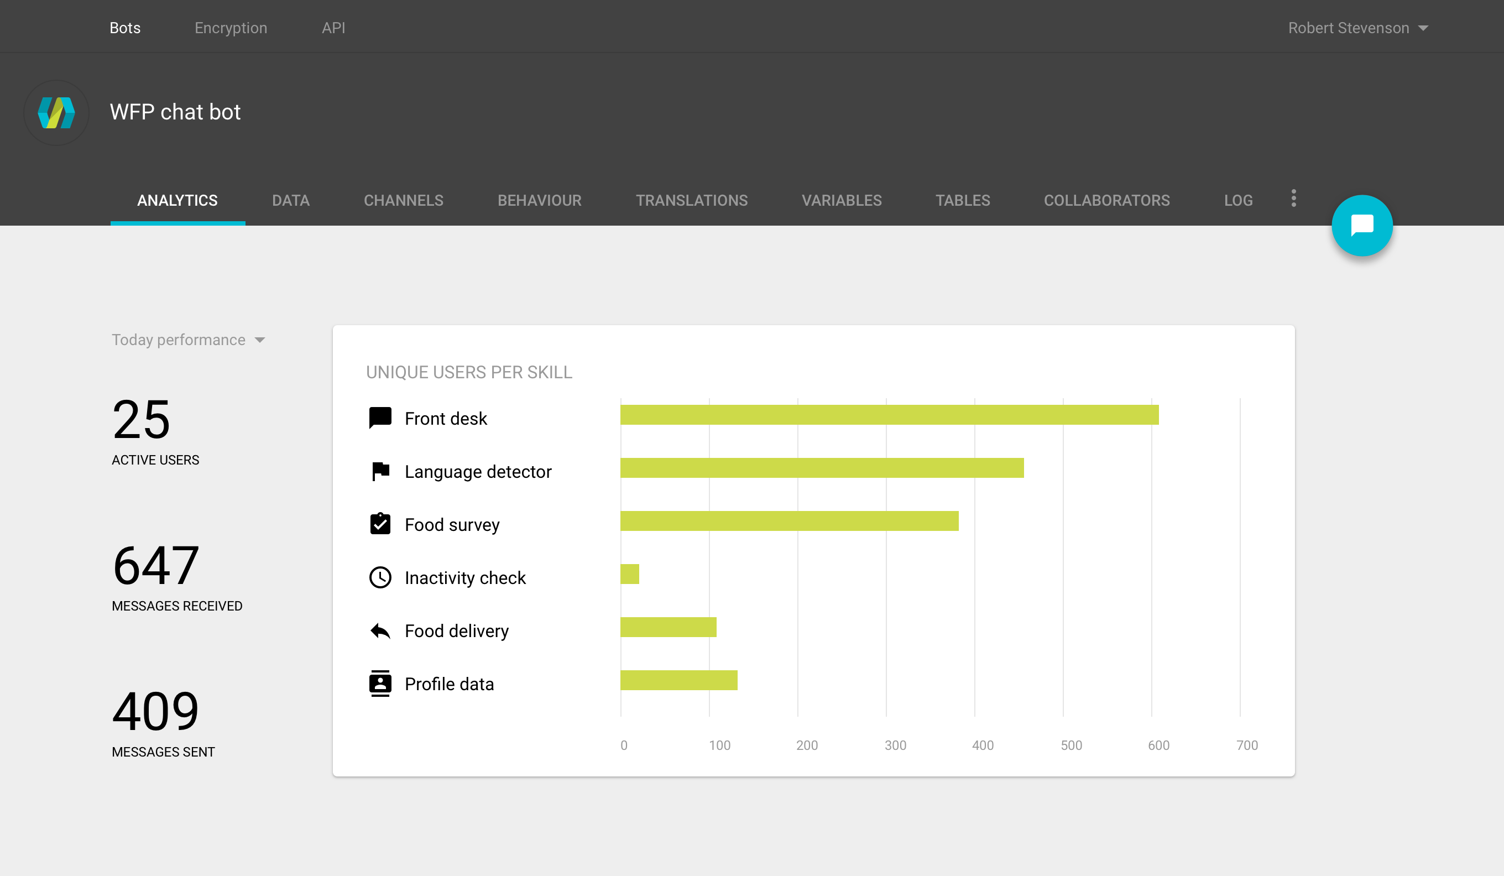
Task: Click the Language detector flag icon
Action: [380, 471]
